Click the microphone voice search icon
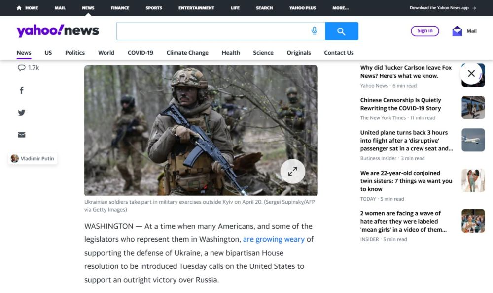The width and height of the screenshot is (493, 293). point(314,31)
